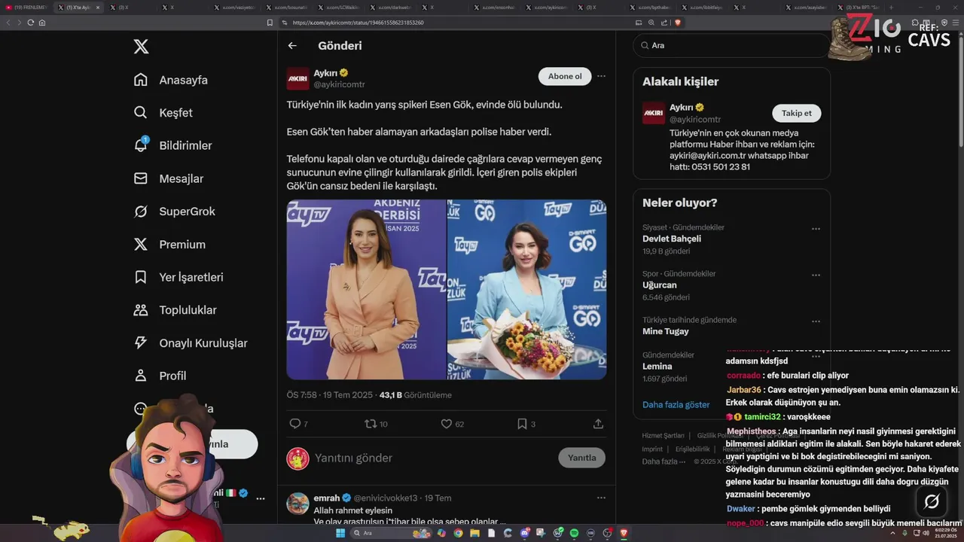Open Uğurcan trending topic
Viewport: 964px width, 542px height.
click(660, 285)
